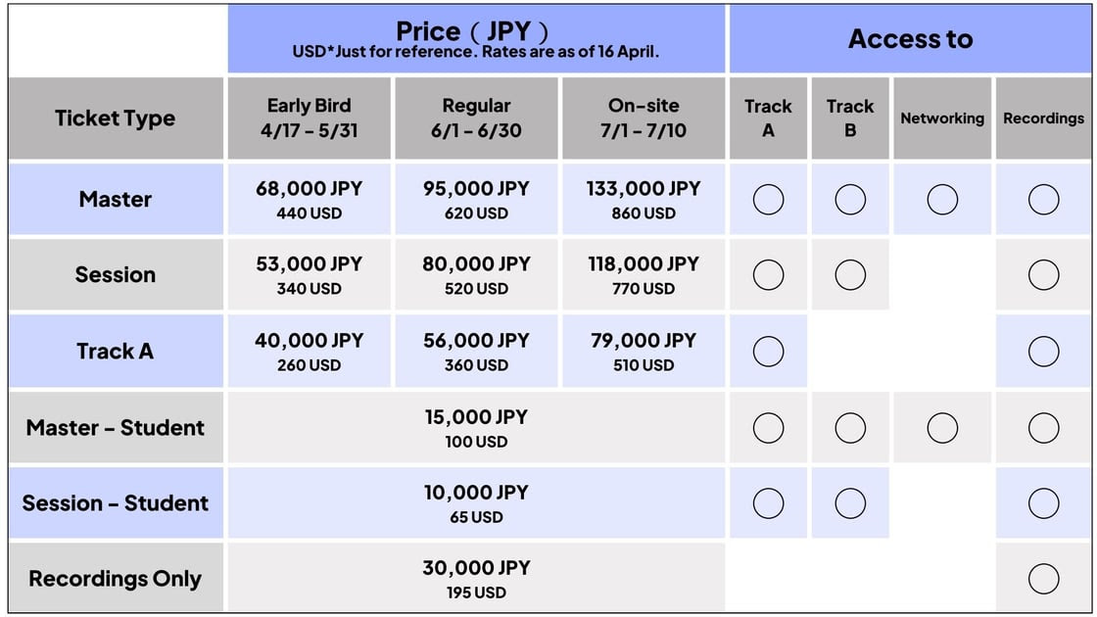Click the Master row Track A circle
Image resolution: width=1097 pixels, height=617 pixels.
click(768, 200)
